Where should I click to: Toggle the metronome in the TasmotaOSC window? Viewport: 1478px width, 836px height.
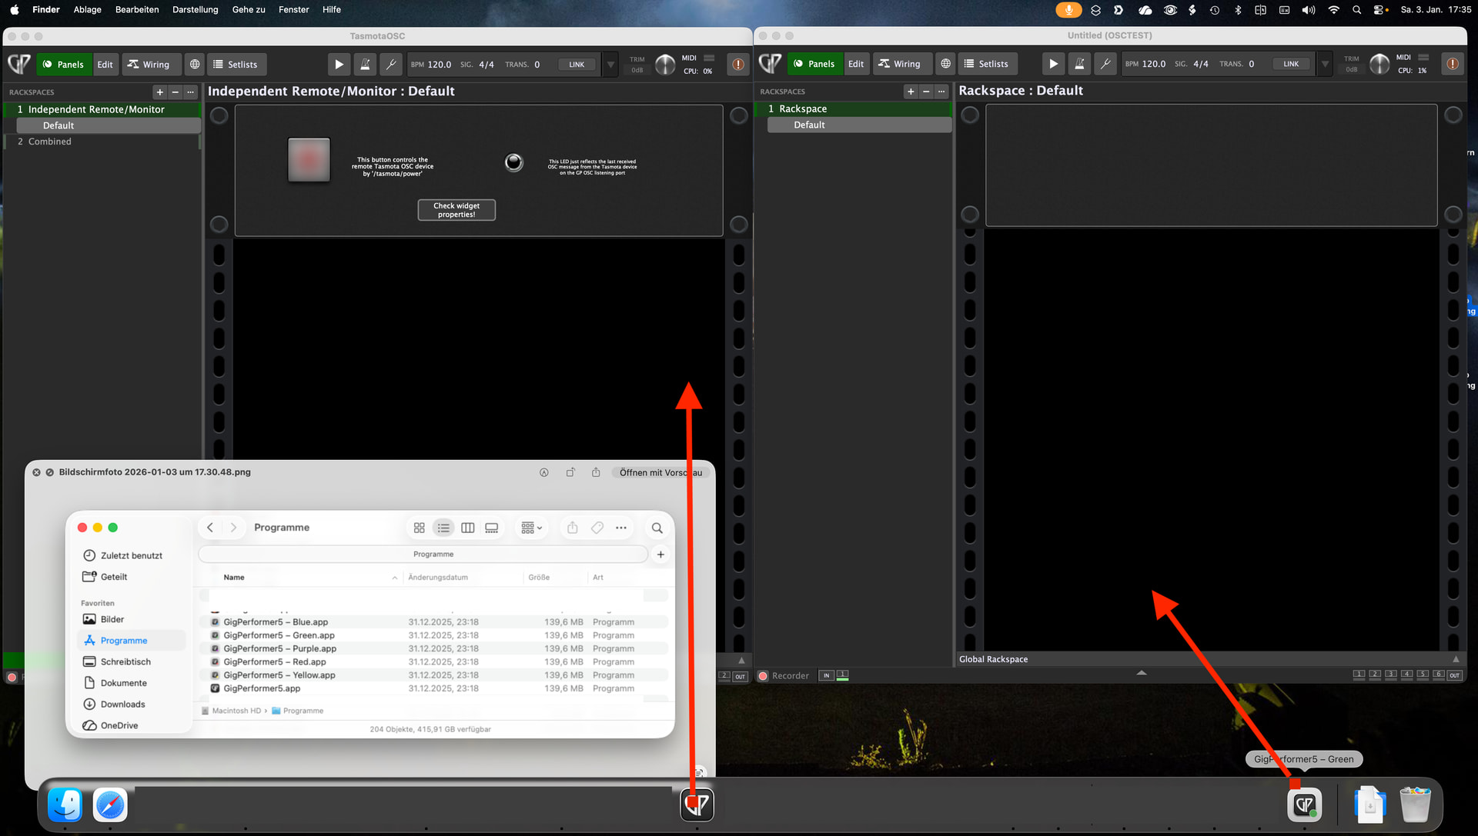click(x=365, y=65)
